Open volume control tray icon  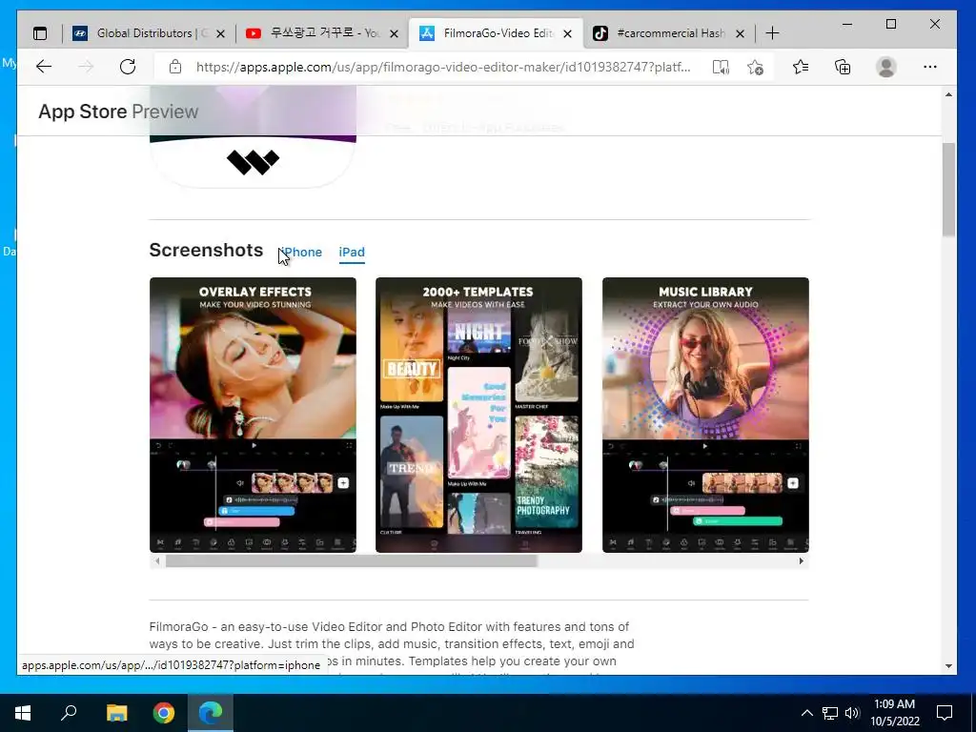click(852, 713)
